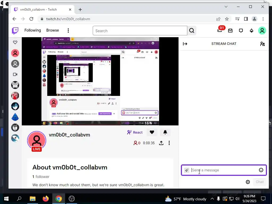
Task: Open the sparkle icon in chat box
Action: click(x=187, y=170)
